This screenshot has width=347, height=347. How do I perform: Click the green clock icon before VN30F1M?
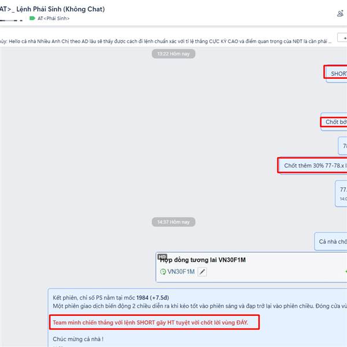pos(163,272)
